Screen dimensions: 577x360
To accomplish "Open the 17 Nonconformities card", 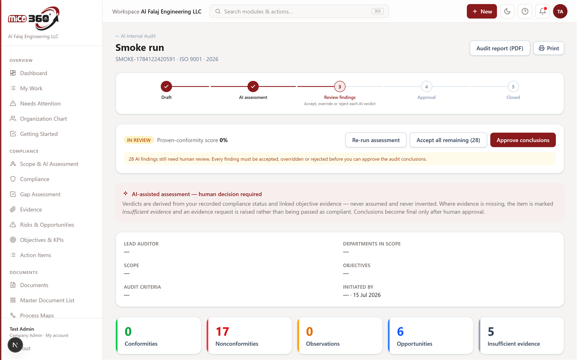I will (249, 336).
